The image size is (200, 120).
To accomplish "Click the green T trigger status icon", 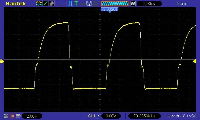I will click(x=76, y=4).
